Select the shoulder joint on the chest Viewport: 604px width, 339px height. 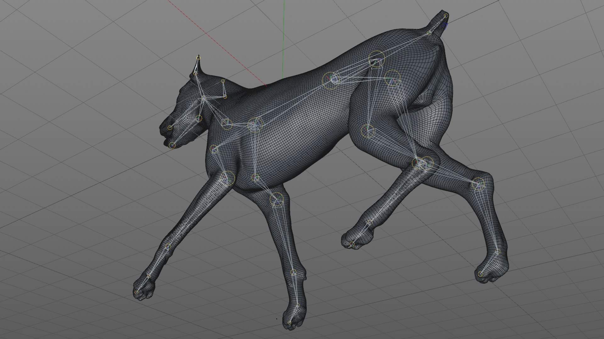pos(214,149)
